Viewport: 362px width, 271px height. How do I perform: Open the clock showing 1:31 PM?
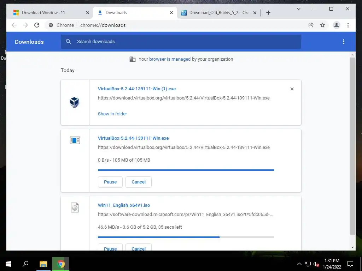[332, 264]
